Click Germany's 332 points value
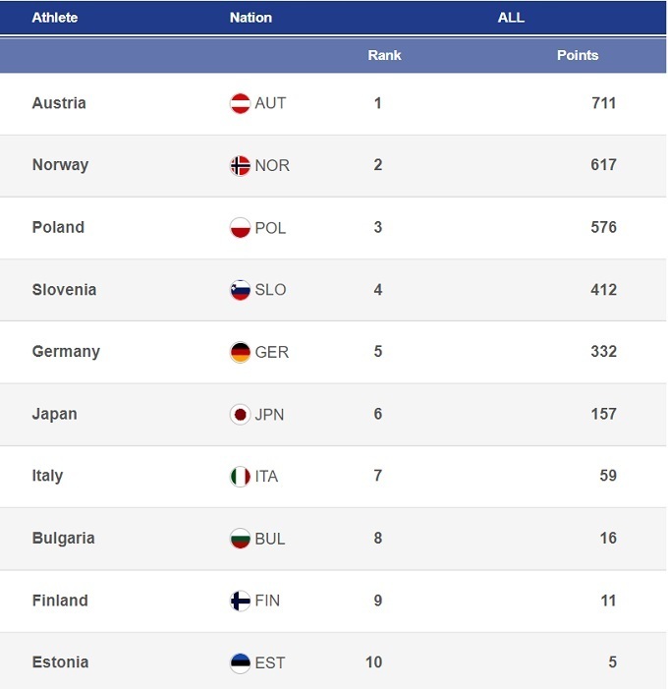The image size is (668, 689). coord(603,352)
